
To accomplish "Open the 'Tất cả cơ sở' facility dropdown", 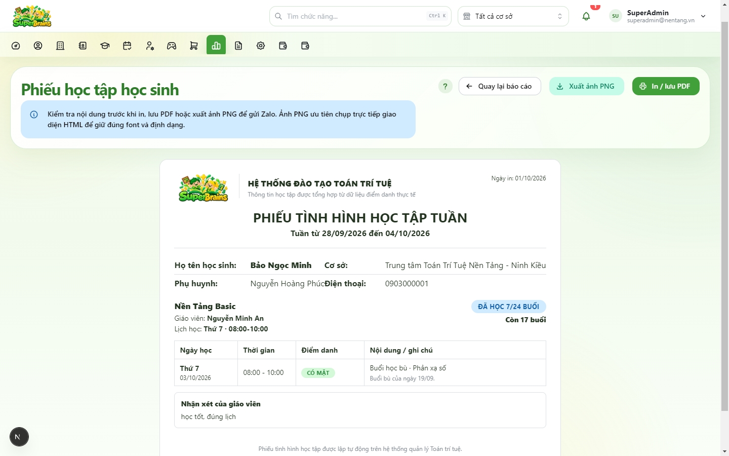I will coord(513,16).
